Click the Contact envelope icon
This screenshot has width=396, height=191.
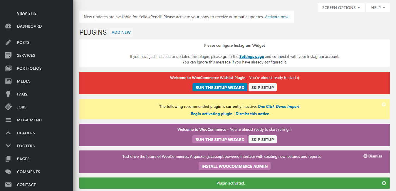click(8, 185)
